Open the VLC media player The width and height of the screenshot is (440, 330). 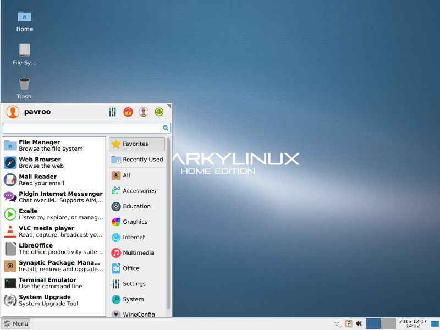(53, 231)
